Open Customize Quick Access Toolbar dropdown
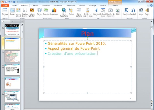Screen dimensions: 154x110 click(17, 2)
